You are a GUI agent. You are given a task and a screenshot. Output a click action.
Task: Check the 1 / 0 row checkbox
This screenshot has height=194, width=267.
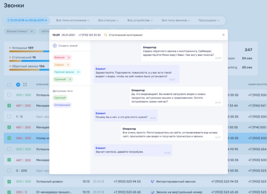(9, 116)
